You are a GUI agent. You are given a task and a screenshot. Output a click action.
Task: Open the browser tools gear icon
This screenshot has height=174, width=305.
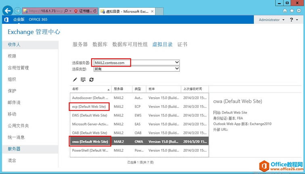point(299,11)
